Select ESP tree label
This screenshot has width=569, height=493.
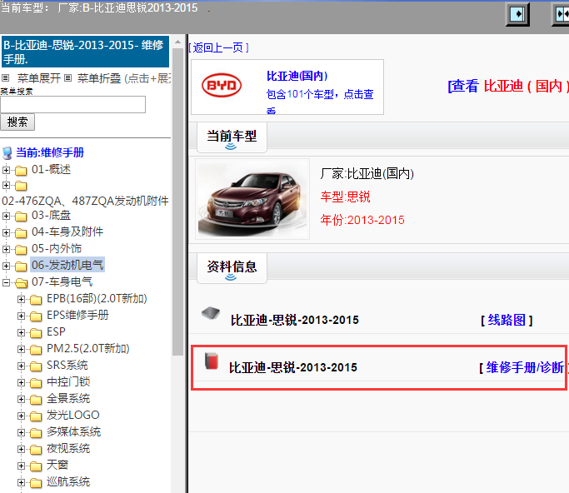click(x=57, y=332)
